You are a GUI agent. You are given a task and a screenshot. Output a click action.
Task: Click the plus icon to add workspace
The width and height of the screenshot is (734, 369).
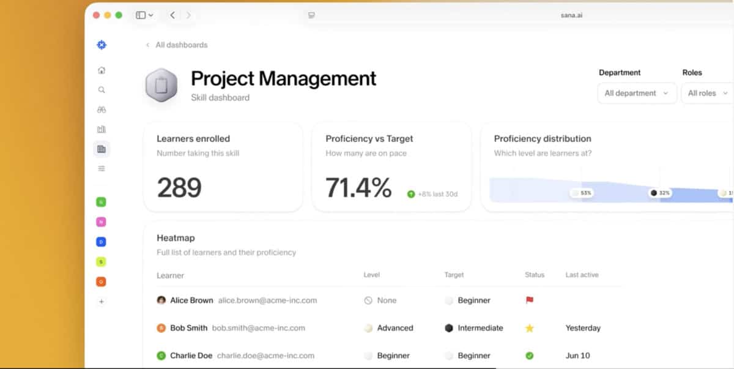pyautogui.click(x=102, y=302)
